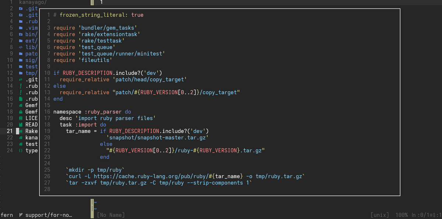Screen dimensions: 442x219
Task: Click the git branch icon in status line
Action: (x=21, y=215)
